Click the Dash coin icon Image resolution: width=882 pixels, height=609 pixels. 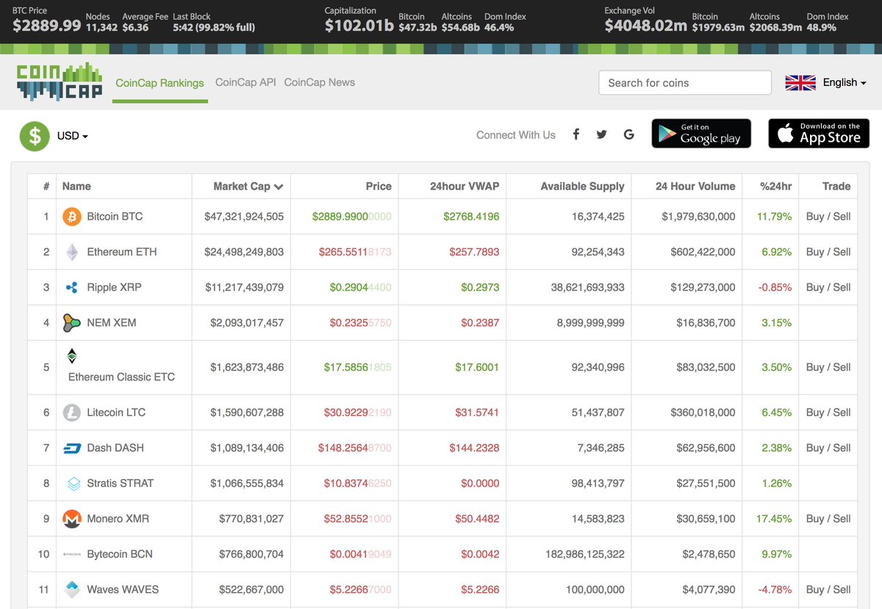point(71,447)
